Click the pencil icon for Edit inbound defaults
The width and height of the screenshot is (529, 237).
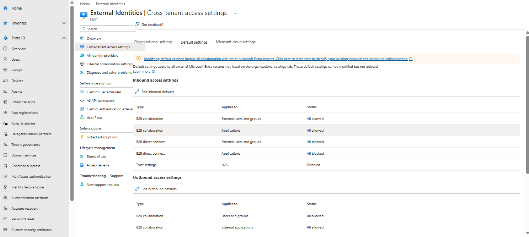[137, 92]
